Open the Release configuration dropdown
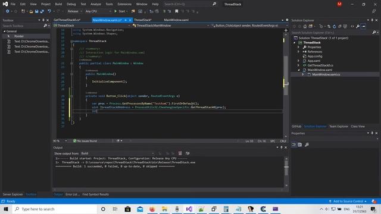 74,11
